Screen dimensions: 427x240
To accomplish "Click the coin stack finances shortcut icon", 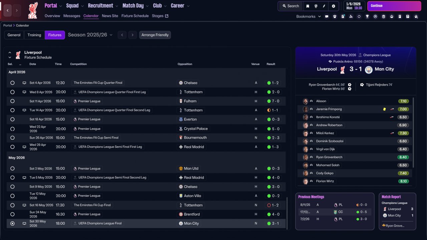I will (383, 16).
